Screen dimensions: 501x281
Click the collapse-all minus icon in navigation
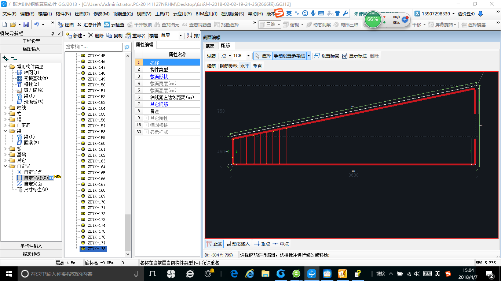[x=14, y=58]
